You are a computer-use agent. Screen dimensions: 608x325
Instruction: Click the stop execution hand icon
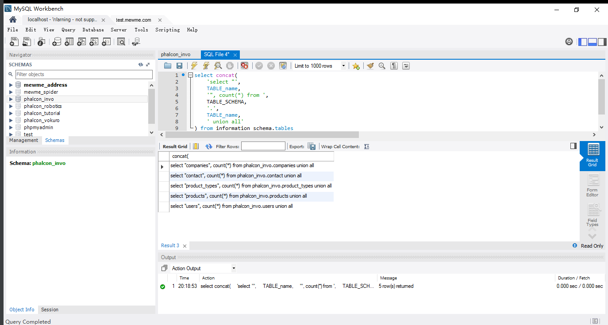point(230,66)
